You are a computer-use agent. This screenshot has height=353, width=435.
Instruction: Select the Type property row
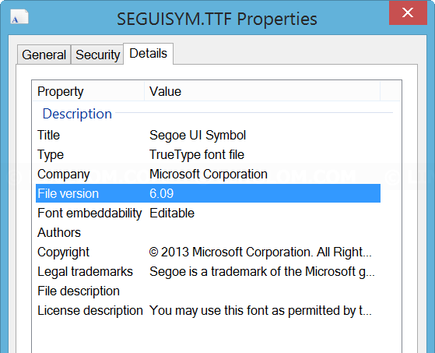pos(208,155)
